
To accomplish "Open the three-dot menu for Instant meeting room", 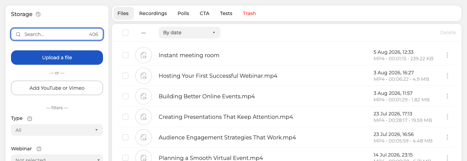I will (x=447, y=55).
